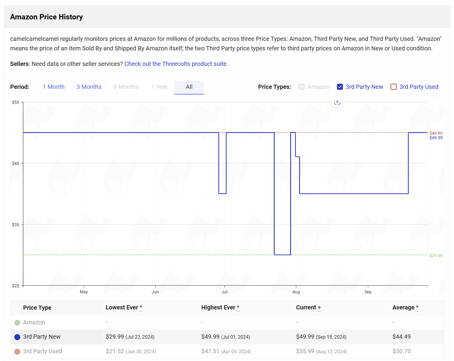Uncheck the 3rd Party New checkbox
The image size is (454, 361).
pos(340,87)
